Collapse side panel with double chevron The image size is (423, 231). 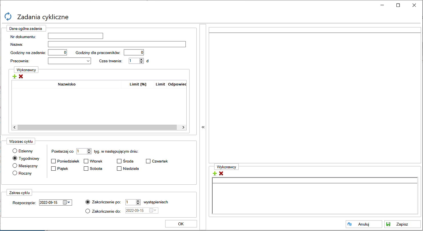(203, 127)
